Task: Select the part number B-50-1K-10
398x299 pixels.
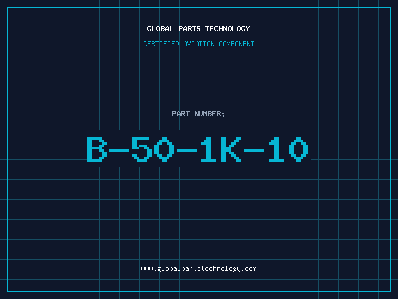Action: click(x=198, y=149)
